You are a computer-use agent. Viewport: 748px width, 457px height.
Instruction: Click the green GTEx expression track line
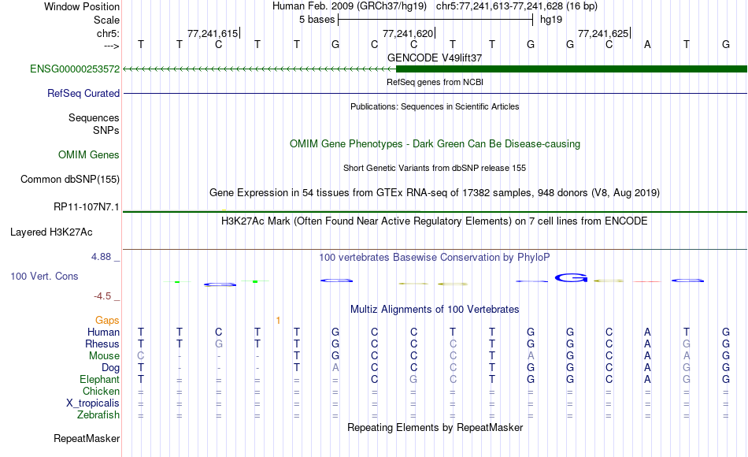435,211
